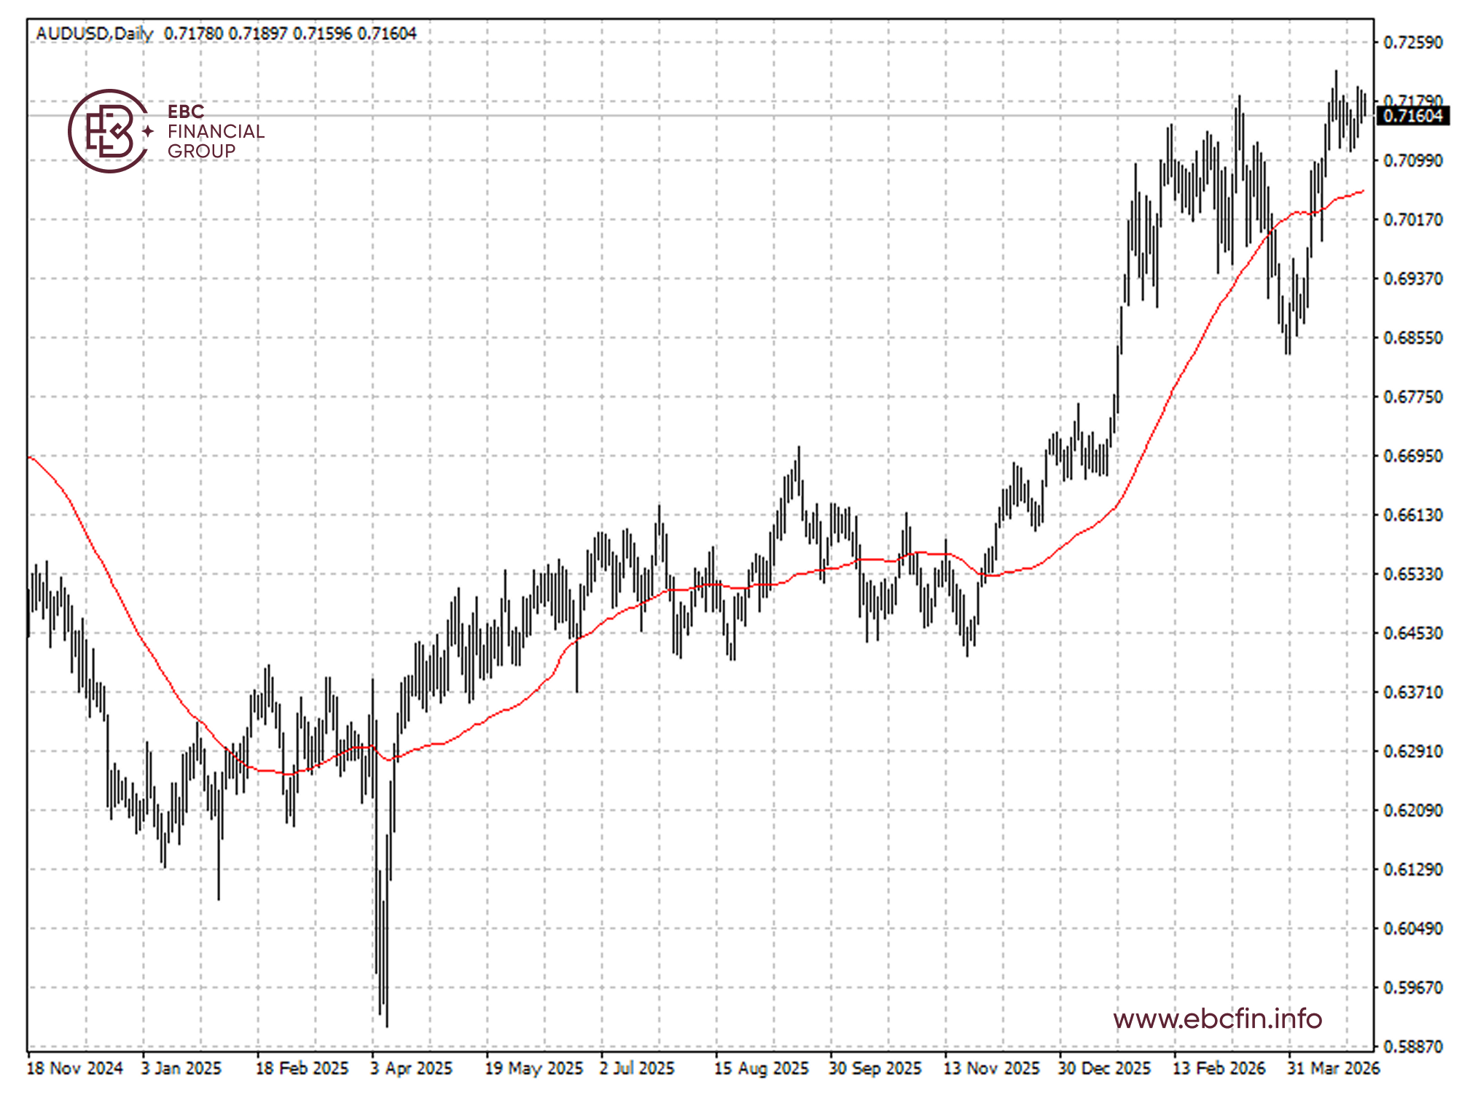
Task: Open the www.ebcfin.info link
Action: pos(1217,1018)
